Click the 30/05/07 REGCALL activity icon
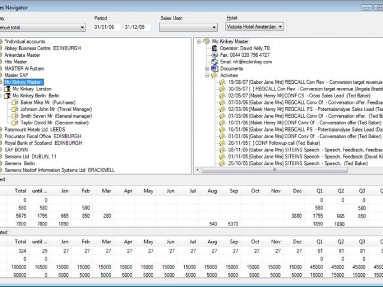Image resolution: width=383 pixels, height=287 pixels. 222,89
